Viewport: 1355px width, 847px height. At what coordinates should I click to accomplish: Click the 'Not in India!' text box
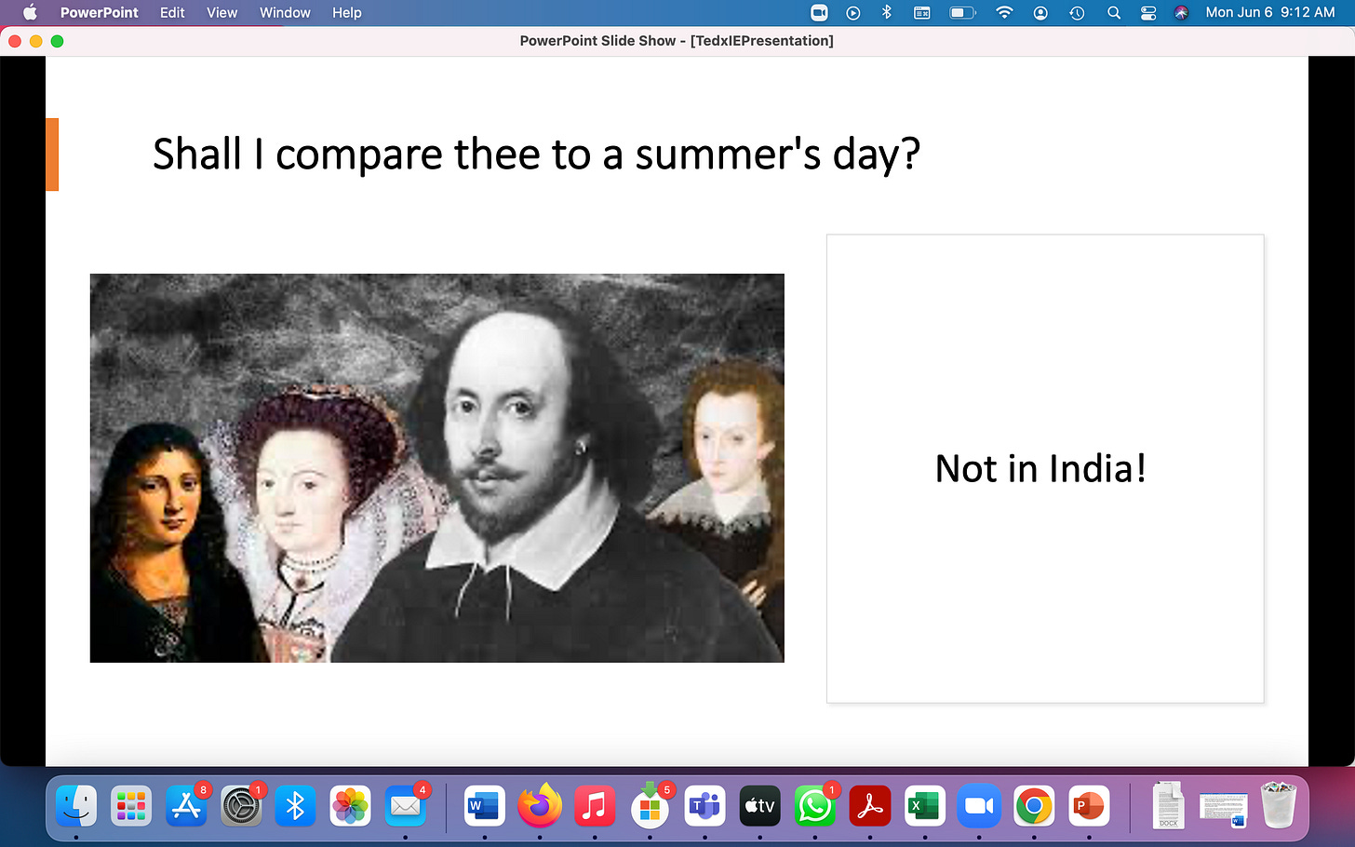coord(1045,468)
